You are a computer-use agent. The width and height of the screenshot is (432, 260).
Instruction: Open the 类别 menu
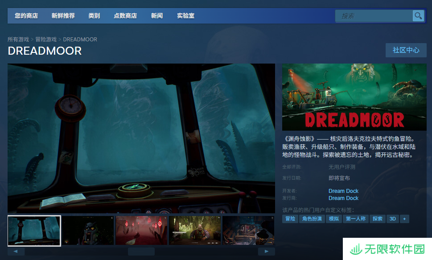click(94, 16)
